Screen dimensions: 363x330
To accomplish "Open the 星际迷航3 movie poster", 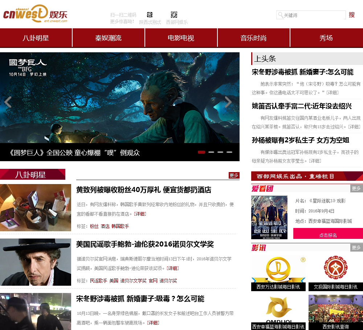I will pyautogui.click(x=269, y=217).
